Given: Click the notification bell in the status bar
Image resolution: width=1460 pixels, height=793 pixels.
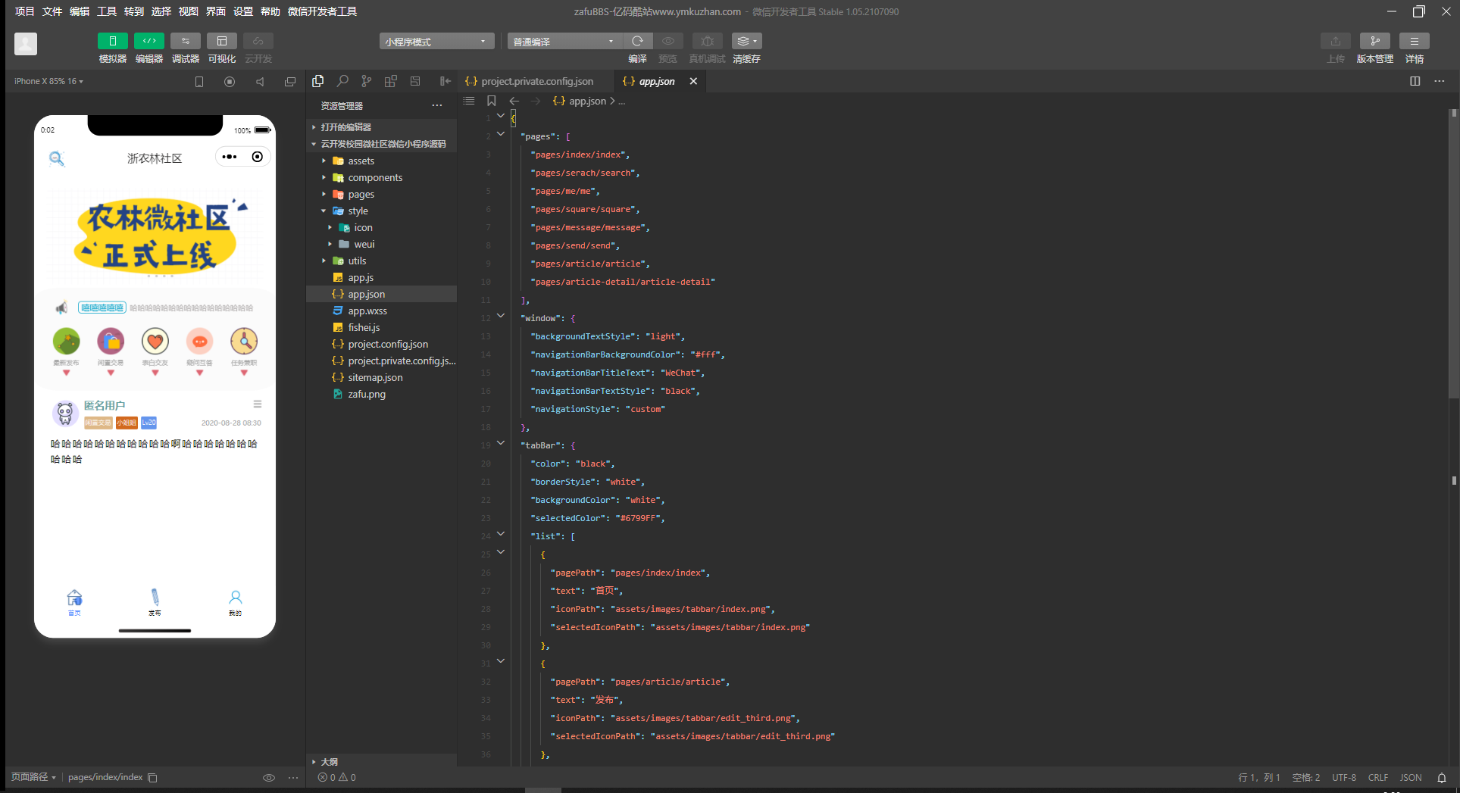Looking at the screenshot, I should pyautogui.click(x=1441, y=778).
